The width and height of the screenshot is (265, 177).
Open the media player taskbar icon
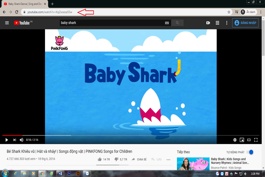pos(34,173)
